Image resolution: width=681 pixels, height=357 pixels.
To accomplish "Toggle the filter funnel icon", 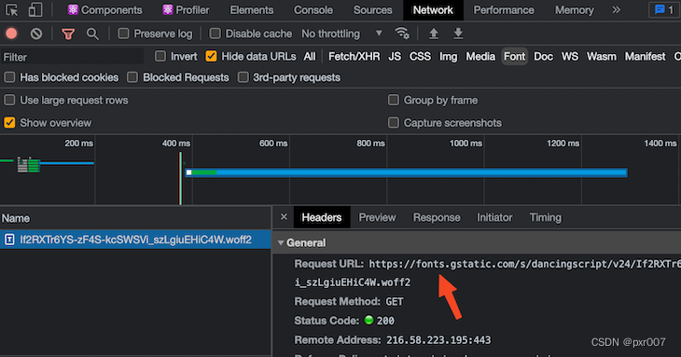I will [68, 34].
